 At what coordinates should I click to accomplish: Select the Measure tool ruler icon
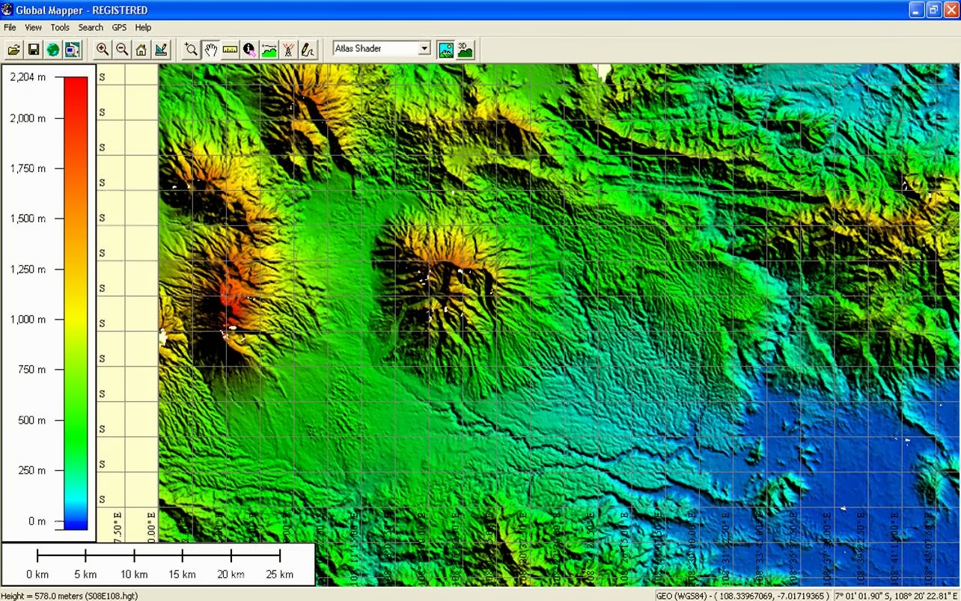pos(230,49)
